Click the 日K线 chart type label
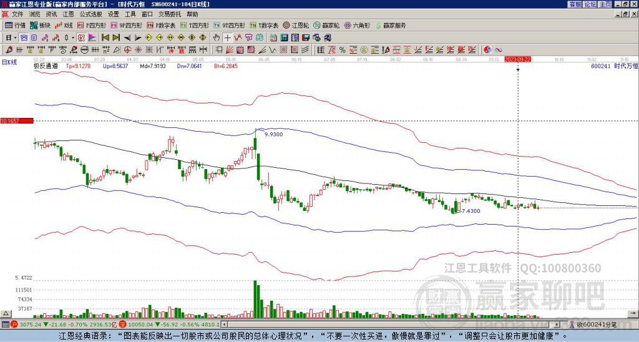Viewport: 639px width, 342px height. (x=10, y=62)
